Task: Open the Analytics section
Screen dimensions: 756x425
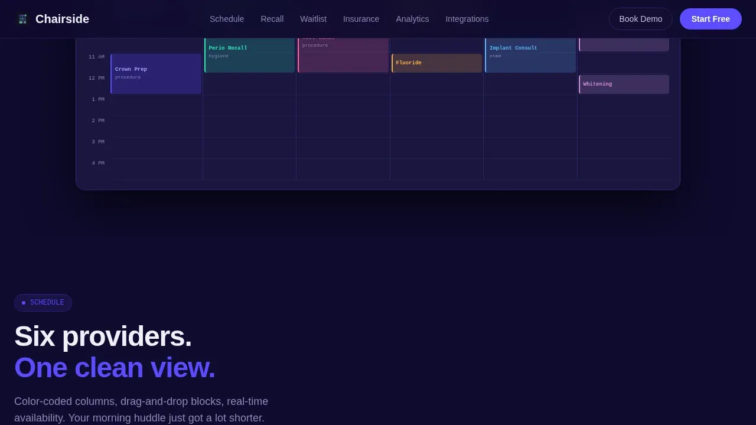Action: [412, 19]
